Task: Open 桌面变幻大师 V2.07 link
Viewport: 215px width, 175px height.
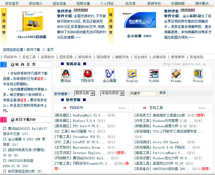Action: pyautogui.click(x=168, y=163)
